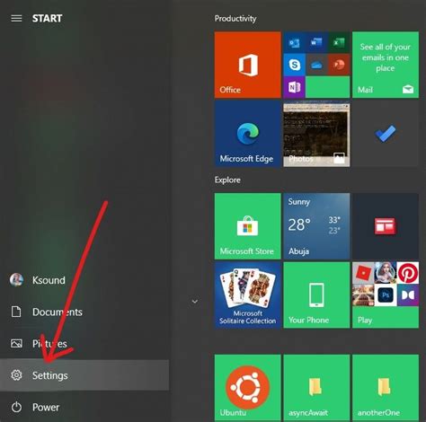Open the Mail tile
The image size is (426, 422).
[x=386, y=65]
